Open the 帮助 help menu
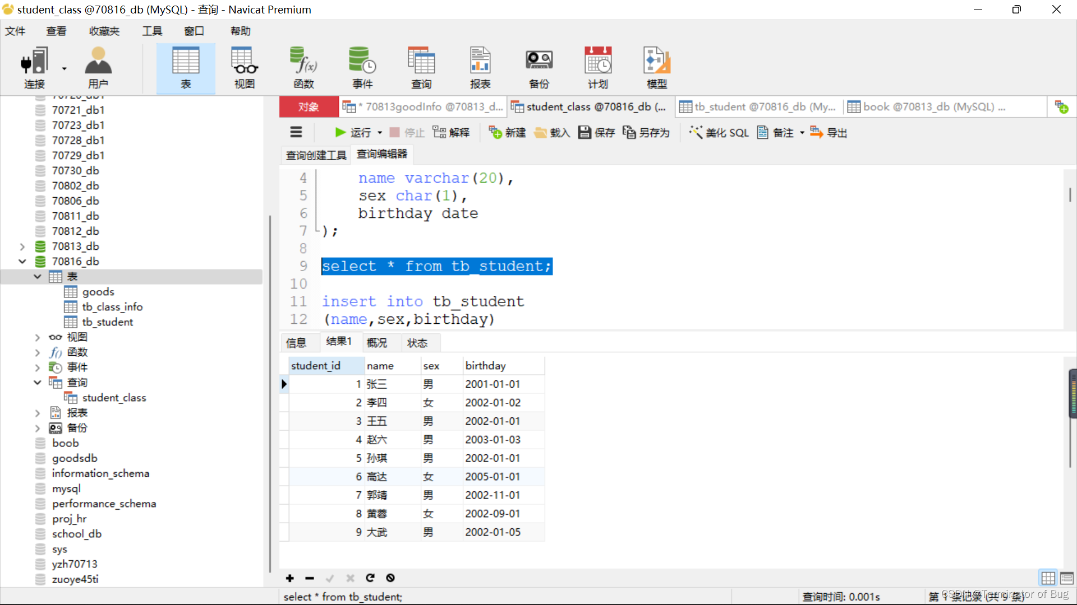 coord(240,31)
